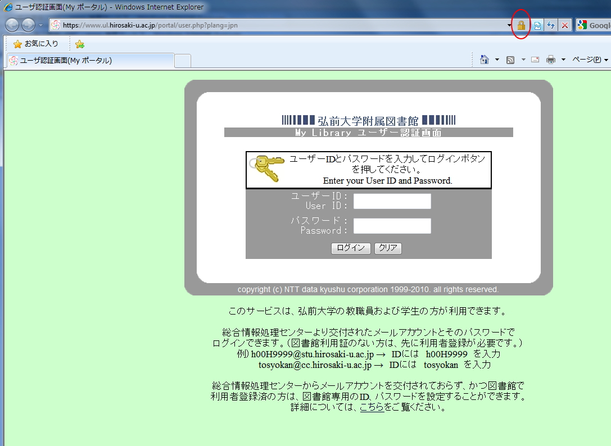Click the Print icon
This screenshot has width=611, height=446.
pos(551,60)
